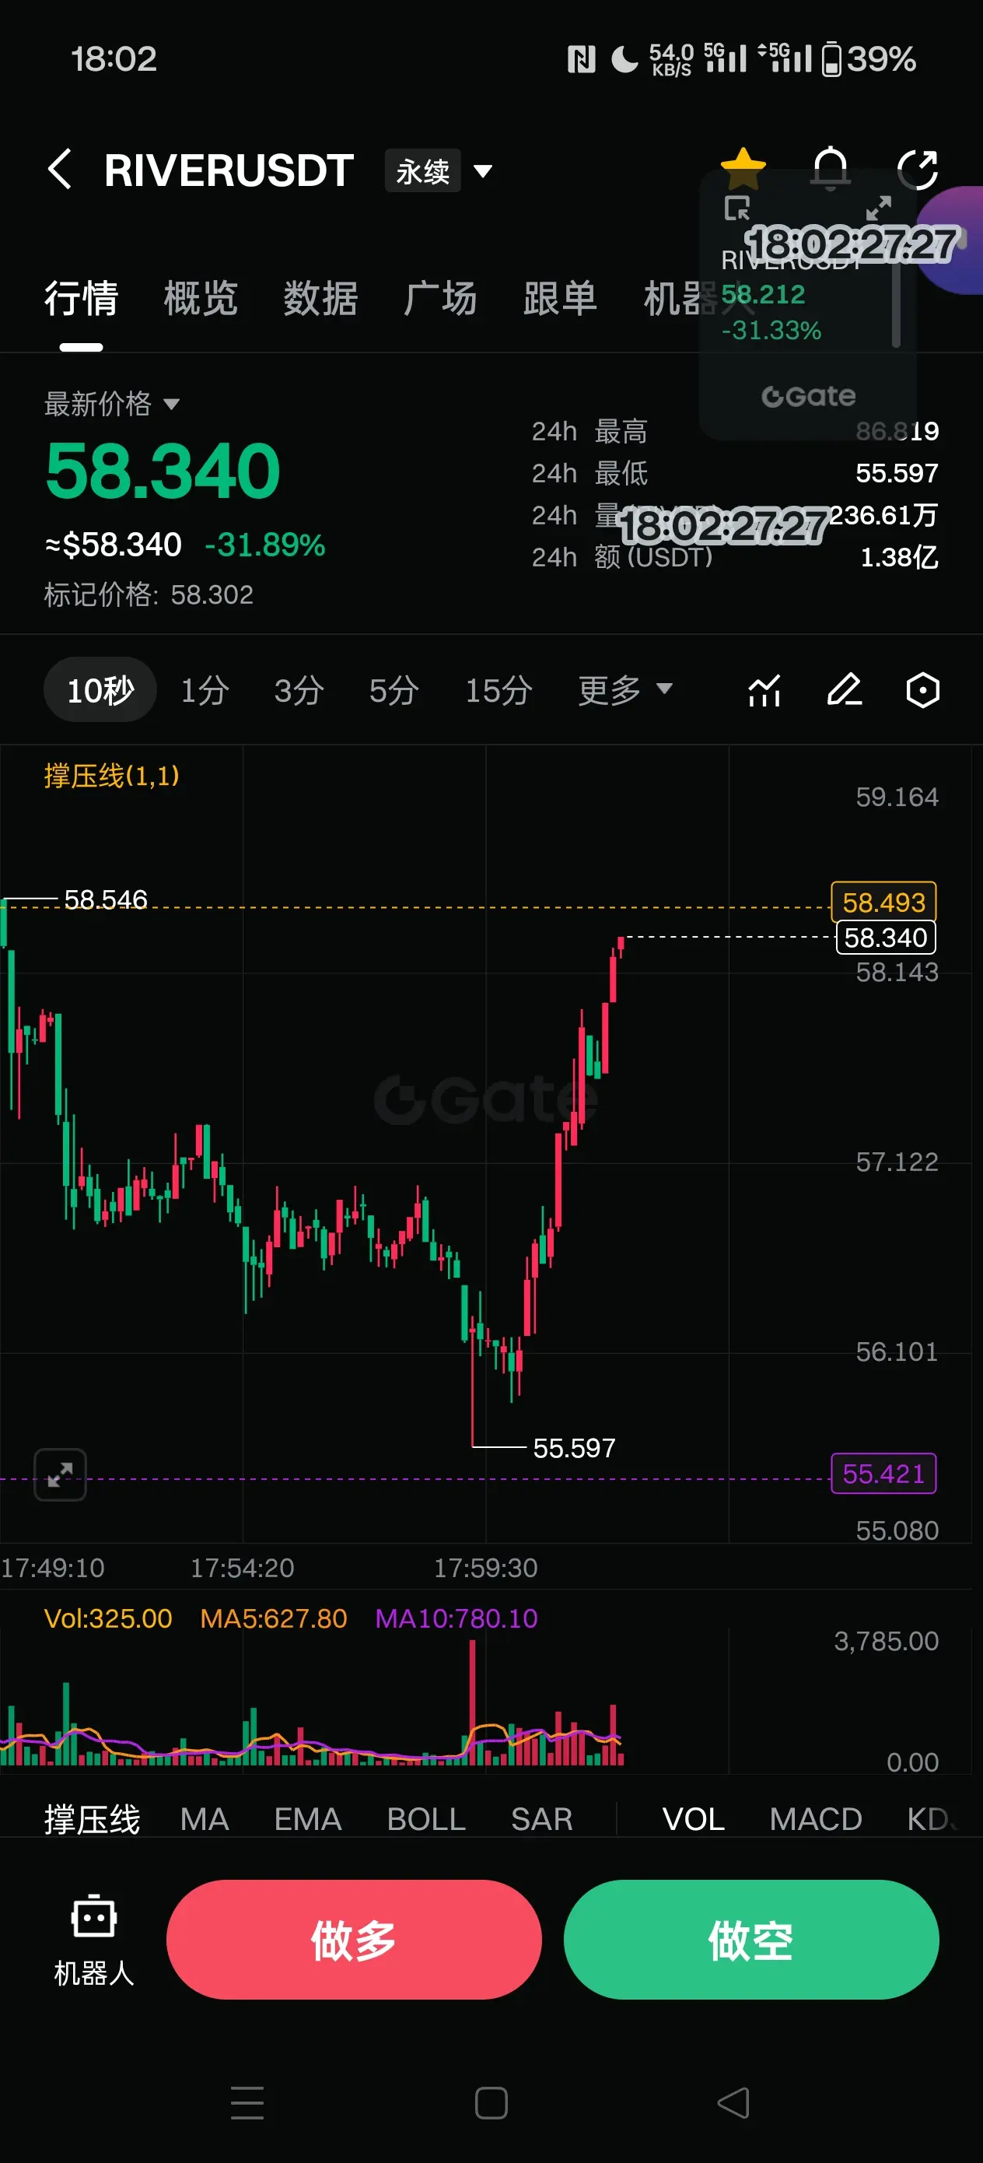Tap the Android back triangle button
Image resolution: width=983 pixels, height=2163 pixels.
(733, 2103)
